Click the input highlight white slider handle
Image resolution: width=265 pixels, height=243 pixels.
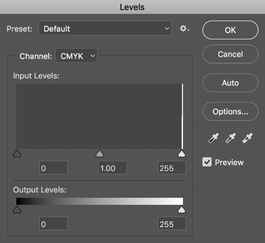pyautogui.click(x=181, y=154)
